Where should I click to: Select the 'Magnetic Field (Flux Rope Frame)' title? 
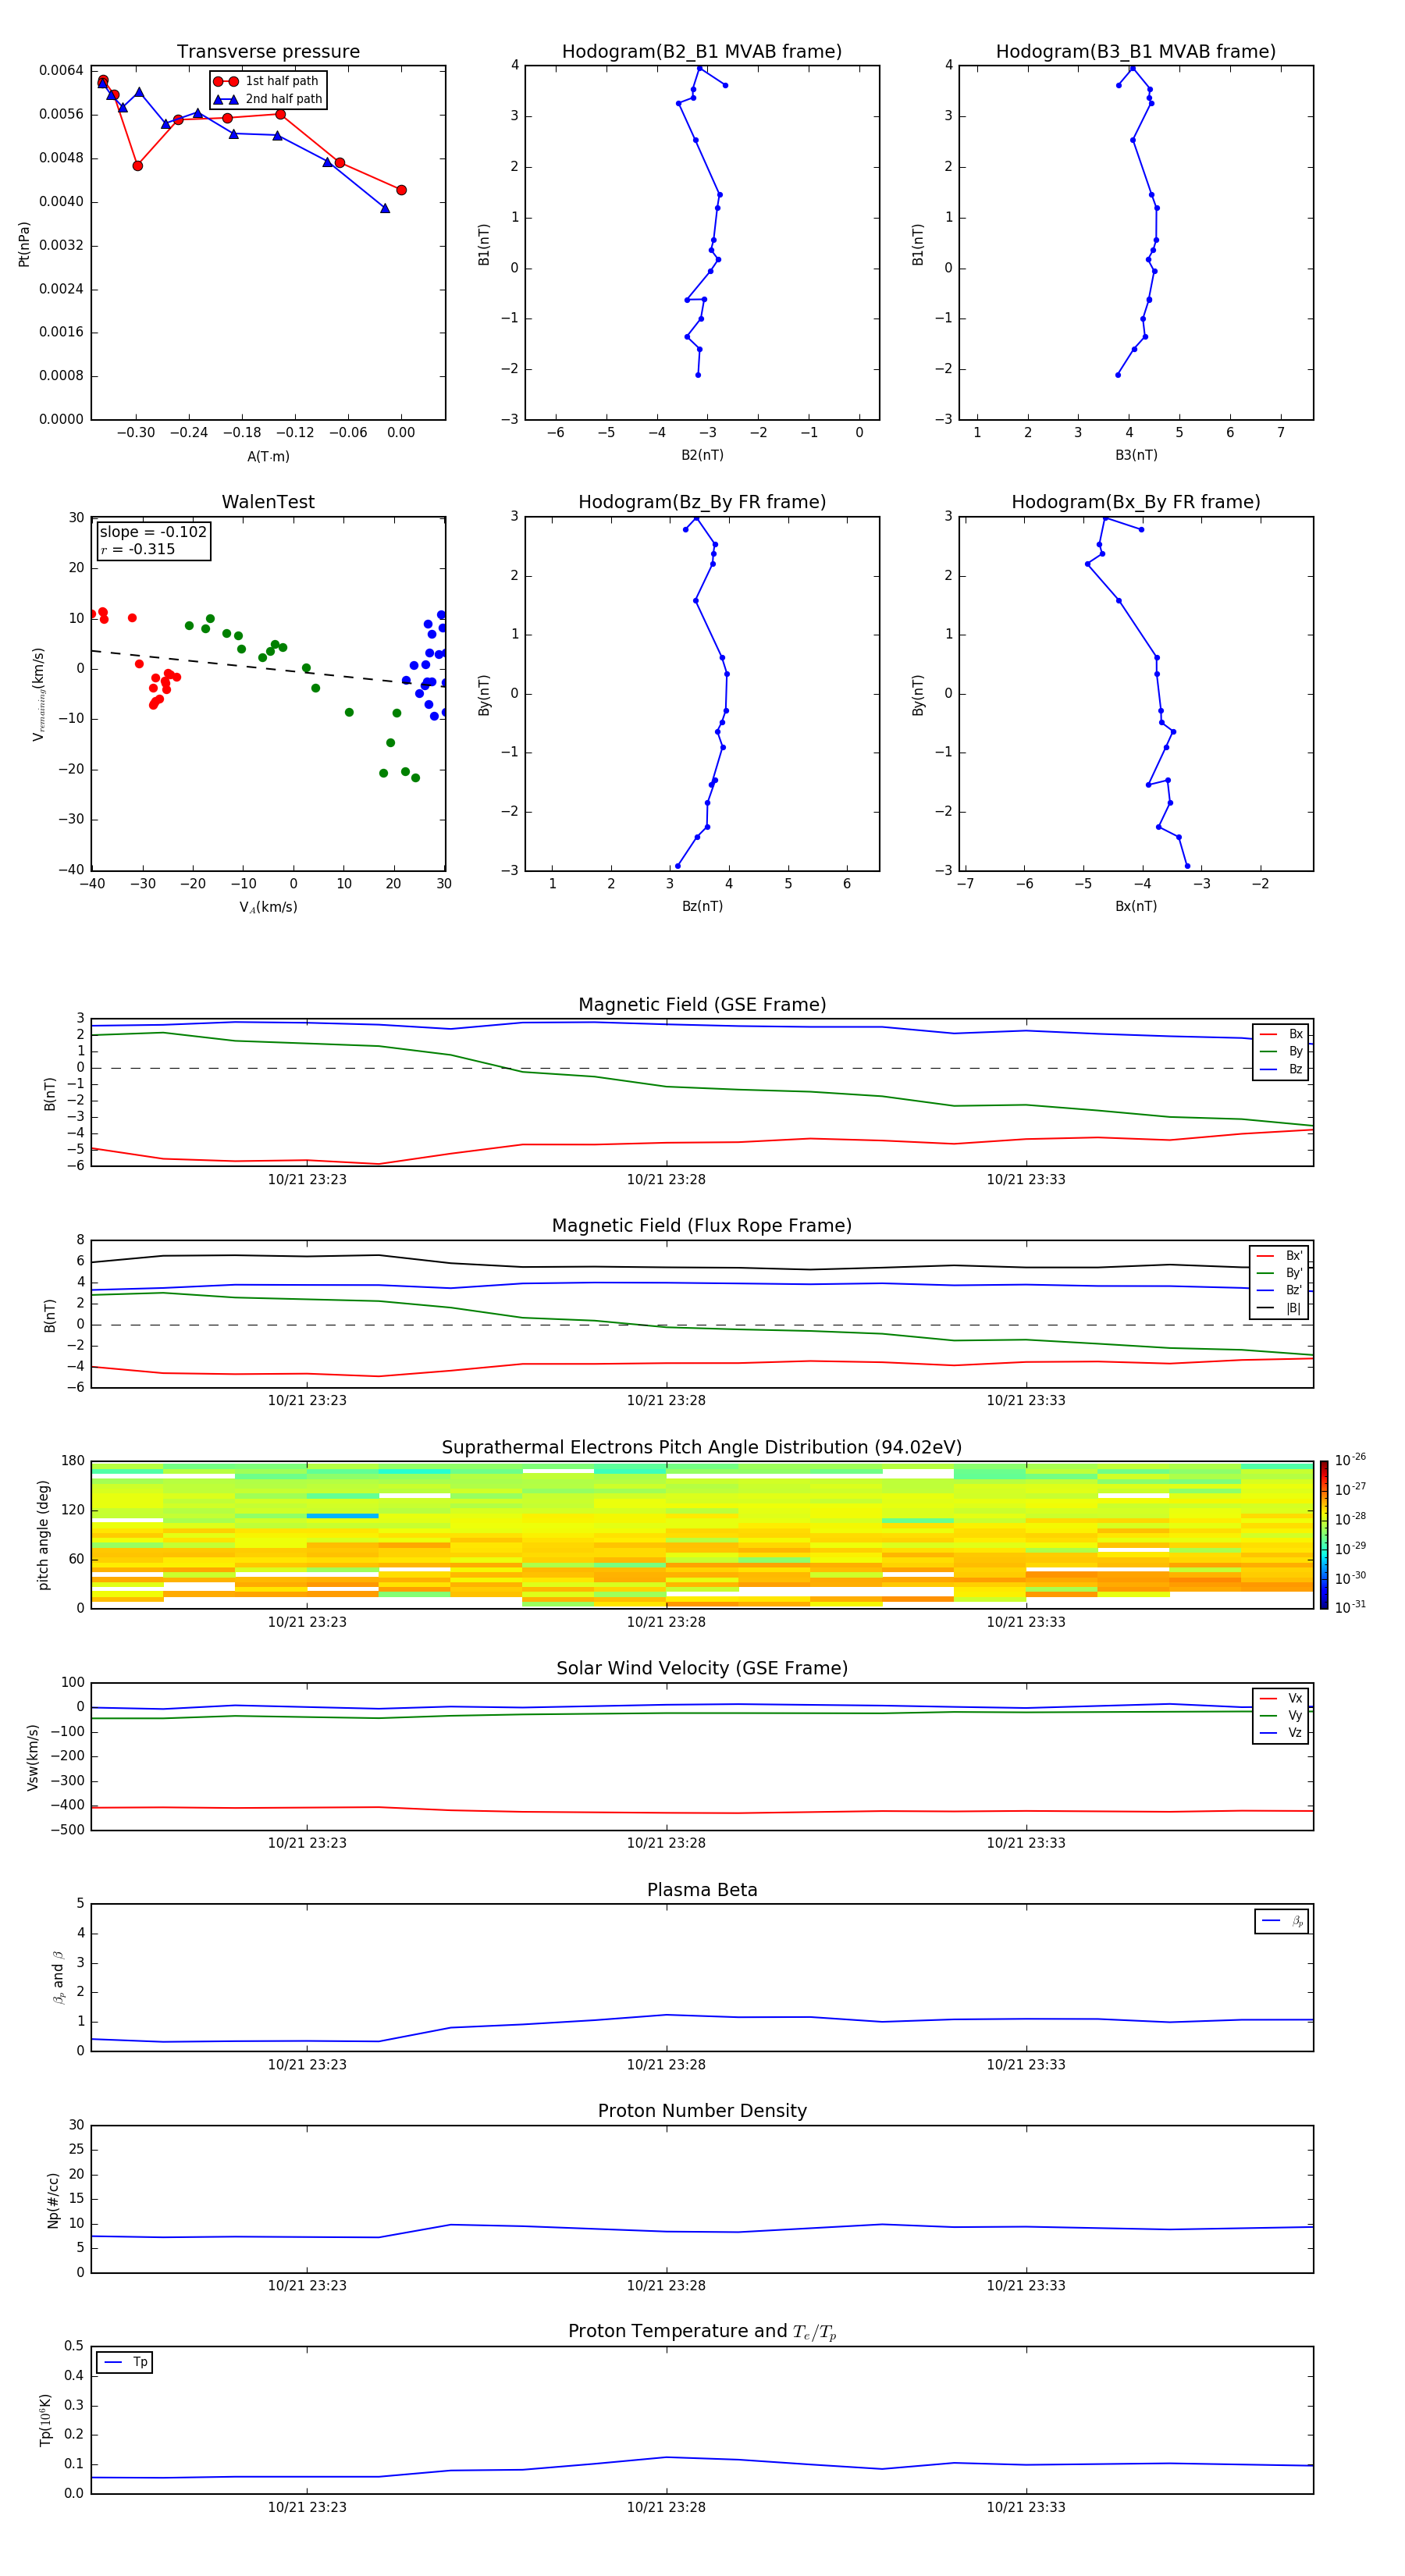click(702, 1226)
